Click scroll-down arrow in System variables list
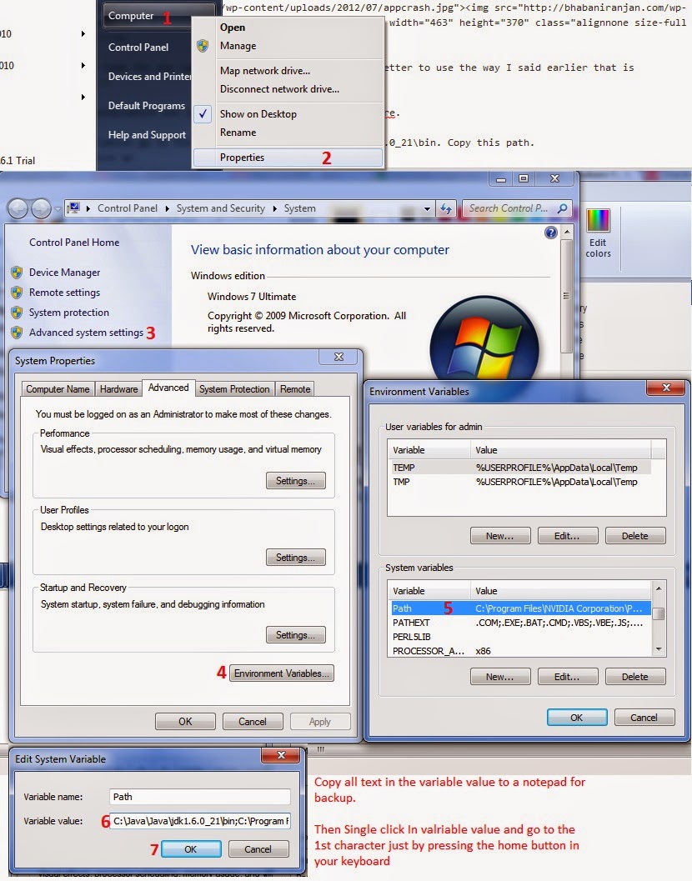 pyautogui.click(x=659, y=649)
